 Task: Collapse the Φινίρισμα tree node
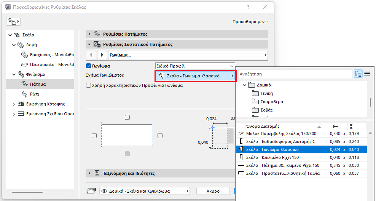(14, 75)
